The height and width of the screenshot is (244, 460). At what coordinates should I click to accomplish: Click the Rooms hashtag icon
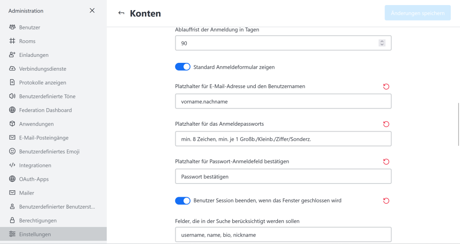[x=12, y=41]
